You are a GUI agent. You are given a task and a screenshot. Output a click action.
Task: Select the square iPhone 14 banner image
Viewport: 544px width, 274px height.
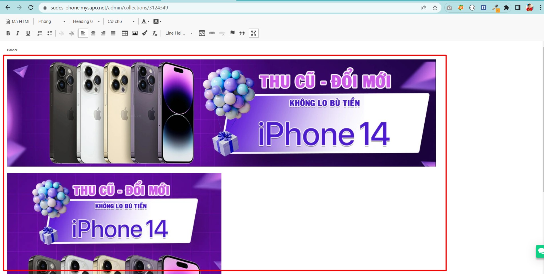(x=114, y=223)
